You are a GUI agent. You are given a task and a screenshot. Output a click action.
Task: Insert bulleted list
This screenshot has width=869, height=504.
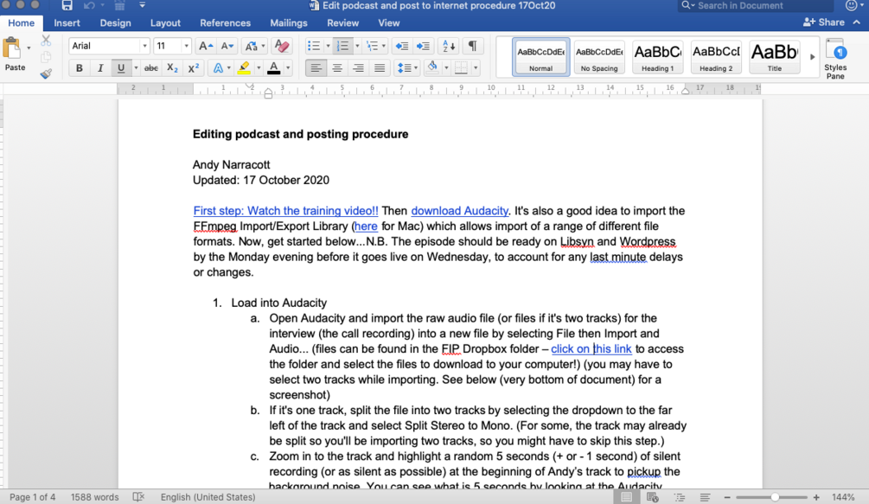314,46
